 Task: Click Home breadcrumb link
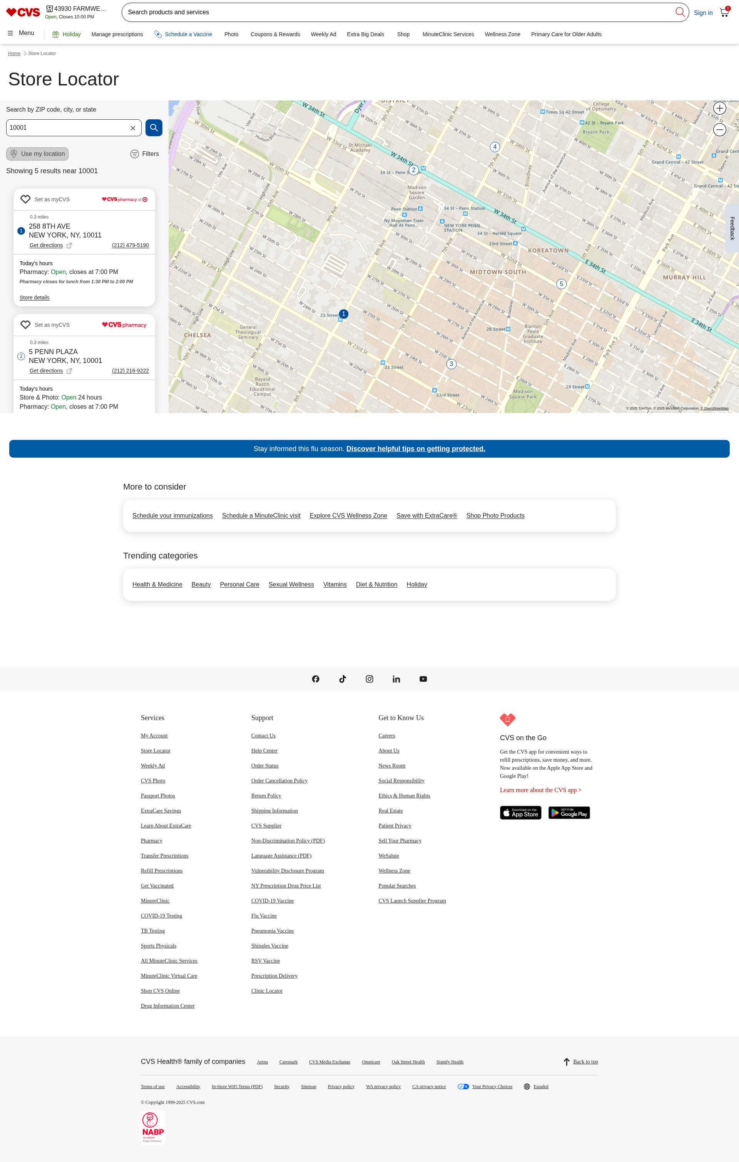tap(14, 54)
